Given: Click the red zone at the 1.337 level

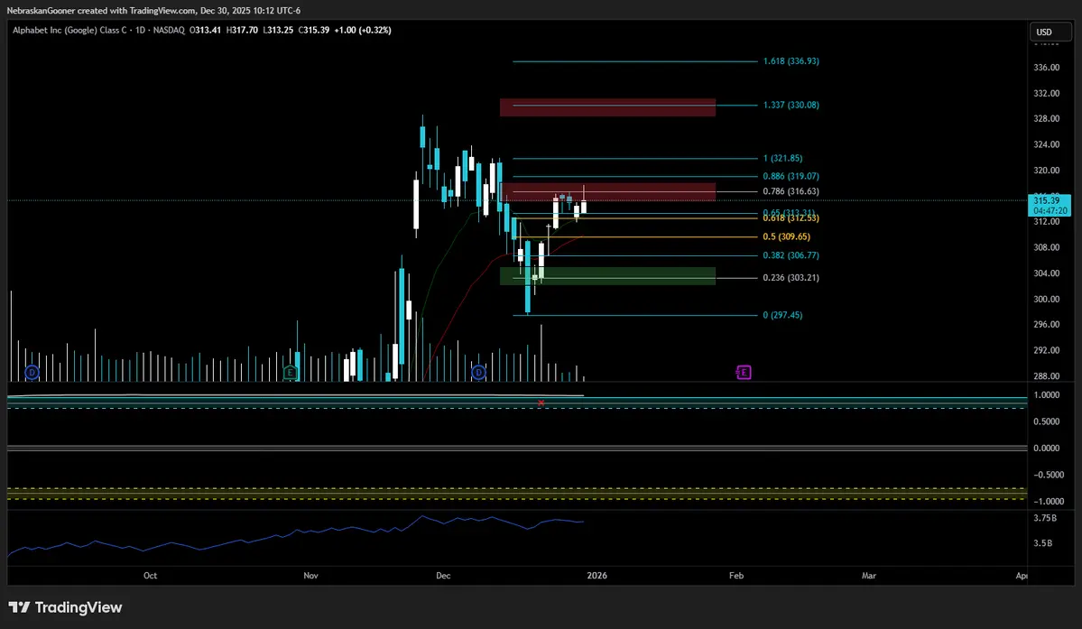Looking at the screenshot, I should tap(607, 106).
